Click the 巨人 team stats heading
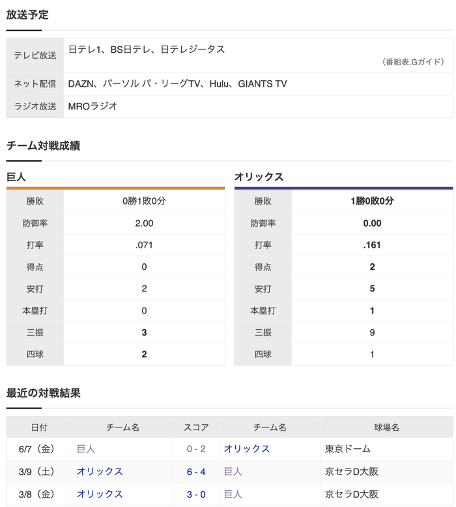Viewport: 456px width, 507px height. [16, 177]
